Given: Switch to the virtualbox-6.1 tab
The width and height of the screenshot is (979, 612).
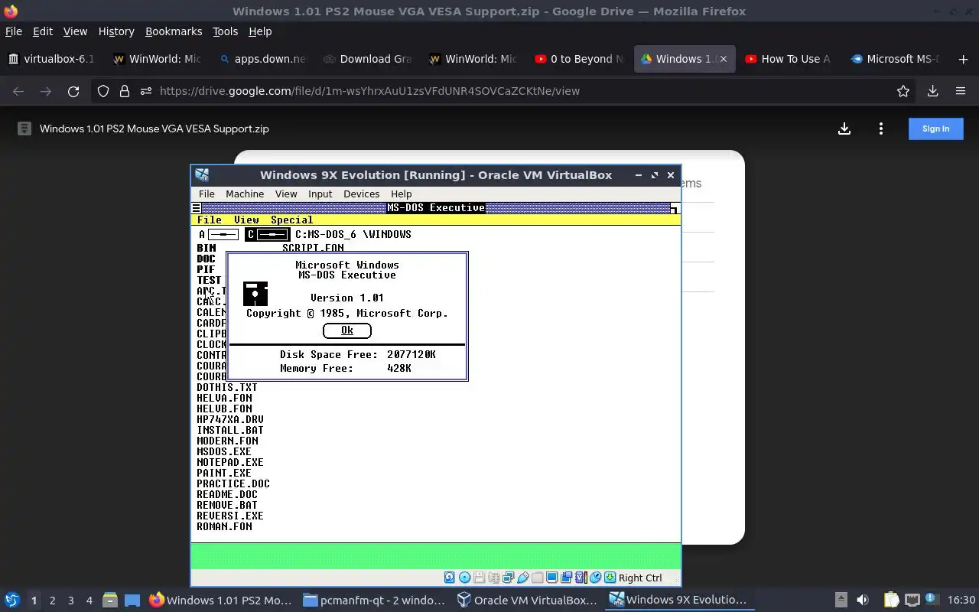Looking at the screenshot, I should [x=52, y=59].
